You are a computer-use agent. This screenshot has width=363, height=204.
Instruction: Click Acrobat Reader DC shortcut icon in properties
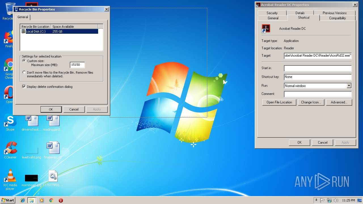click(266, 29)
